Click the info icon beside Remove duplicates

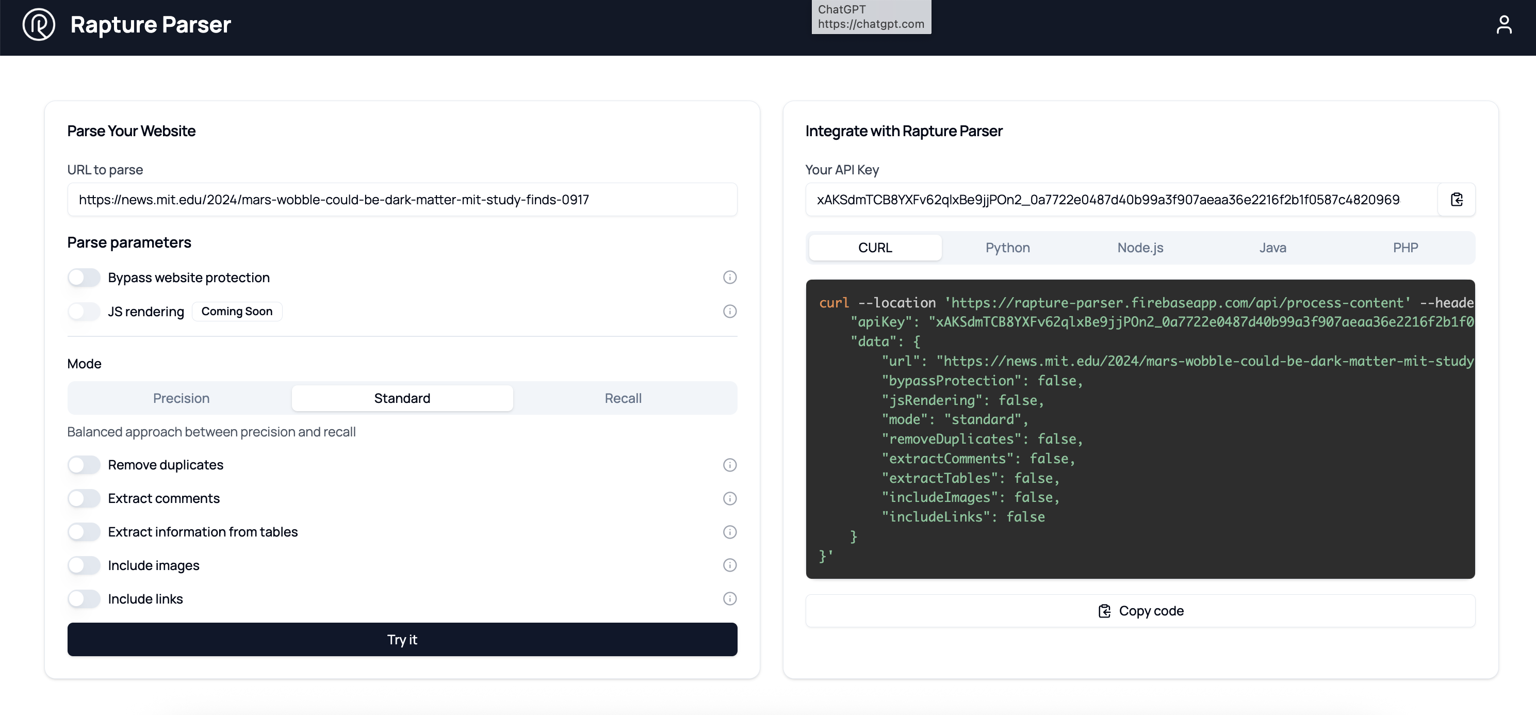[x=729, y=464]
